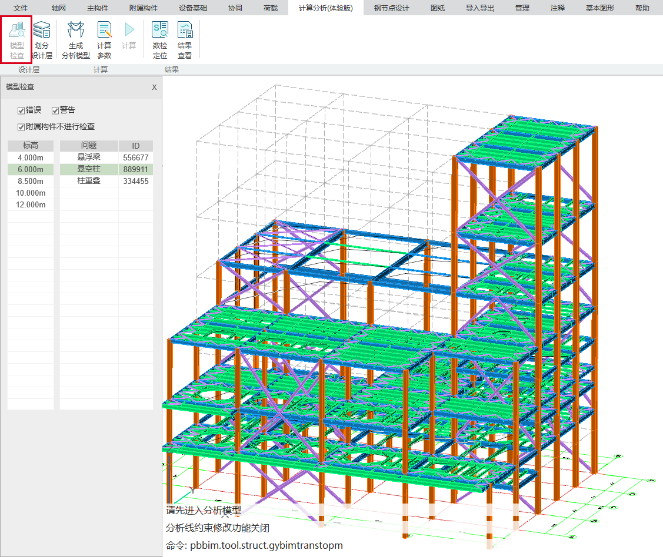
Task: Click the 标高 column header
Action: pos(30,146)
